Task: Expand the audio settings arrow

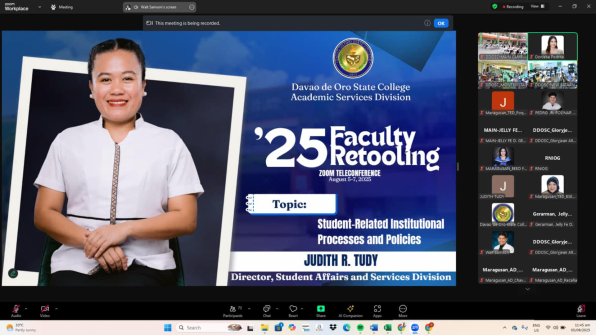Action: click(26, 309)
